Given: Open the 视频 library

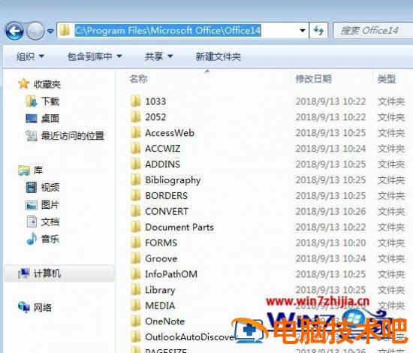Looking at the screenshot, I should 50,187.
